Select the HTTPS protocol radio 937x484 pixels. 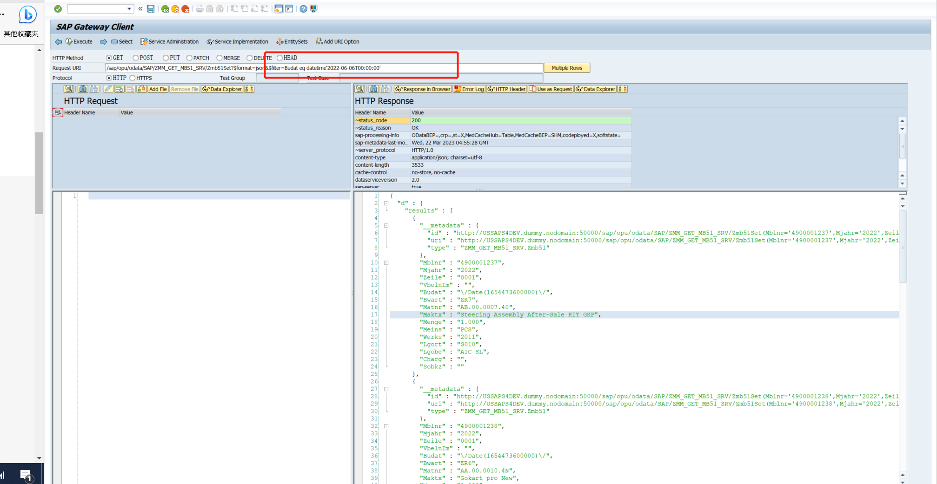coord(133,78)
